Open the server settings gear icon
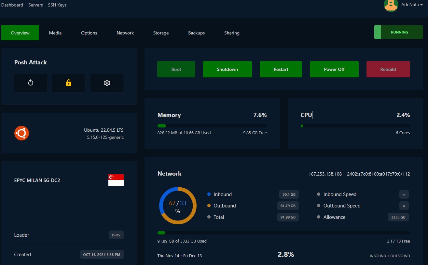The height and width of the screenshot is (265, 428). click(107, 83)
